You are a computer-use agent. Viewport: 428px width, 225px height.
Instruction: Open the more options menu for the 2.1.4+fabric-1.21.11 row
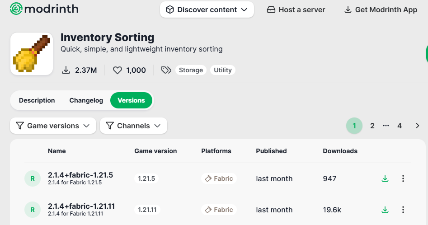click(x=403, y=210)
